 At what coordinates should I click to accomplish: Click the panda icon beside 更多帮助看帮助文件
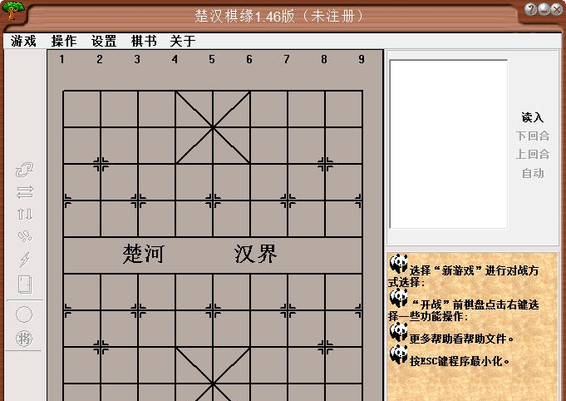[x=399, y=332]
